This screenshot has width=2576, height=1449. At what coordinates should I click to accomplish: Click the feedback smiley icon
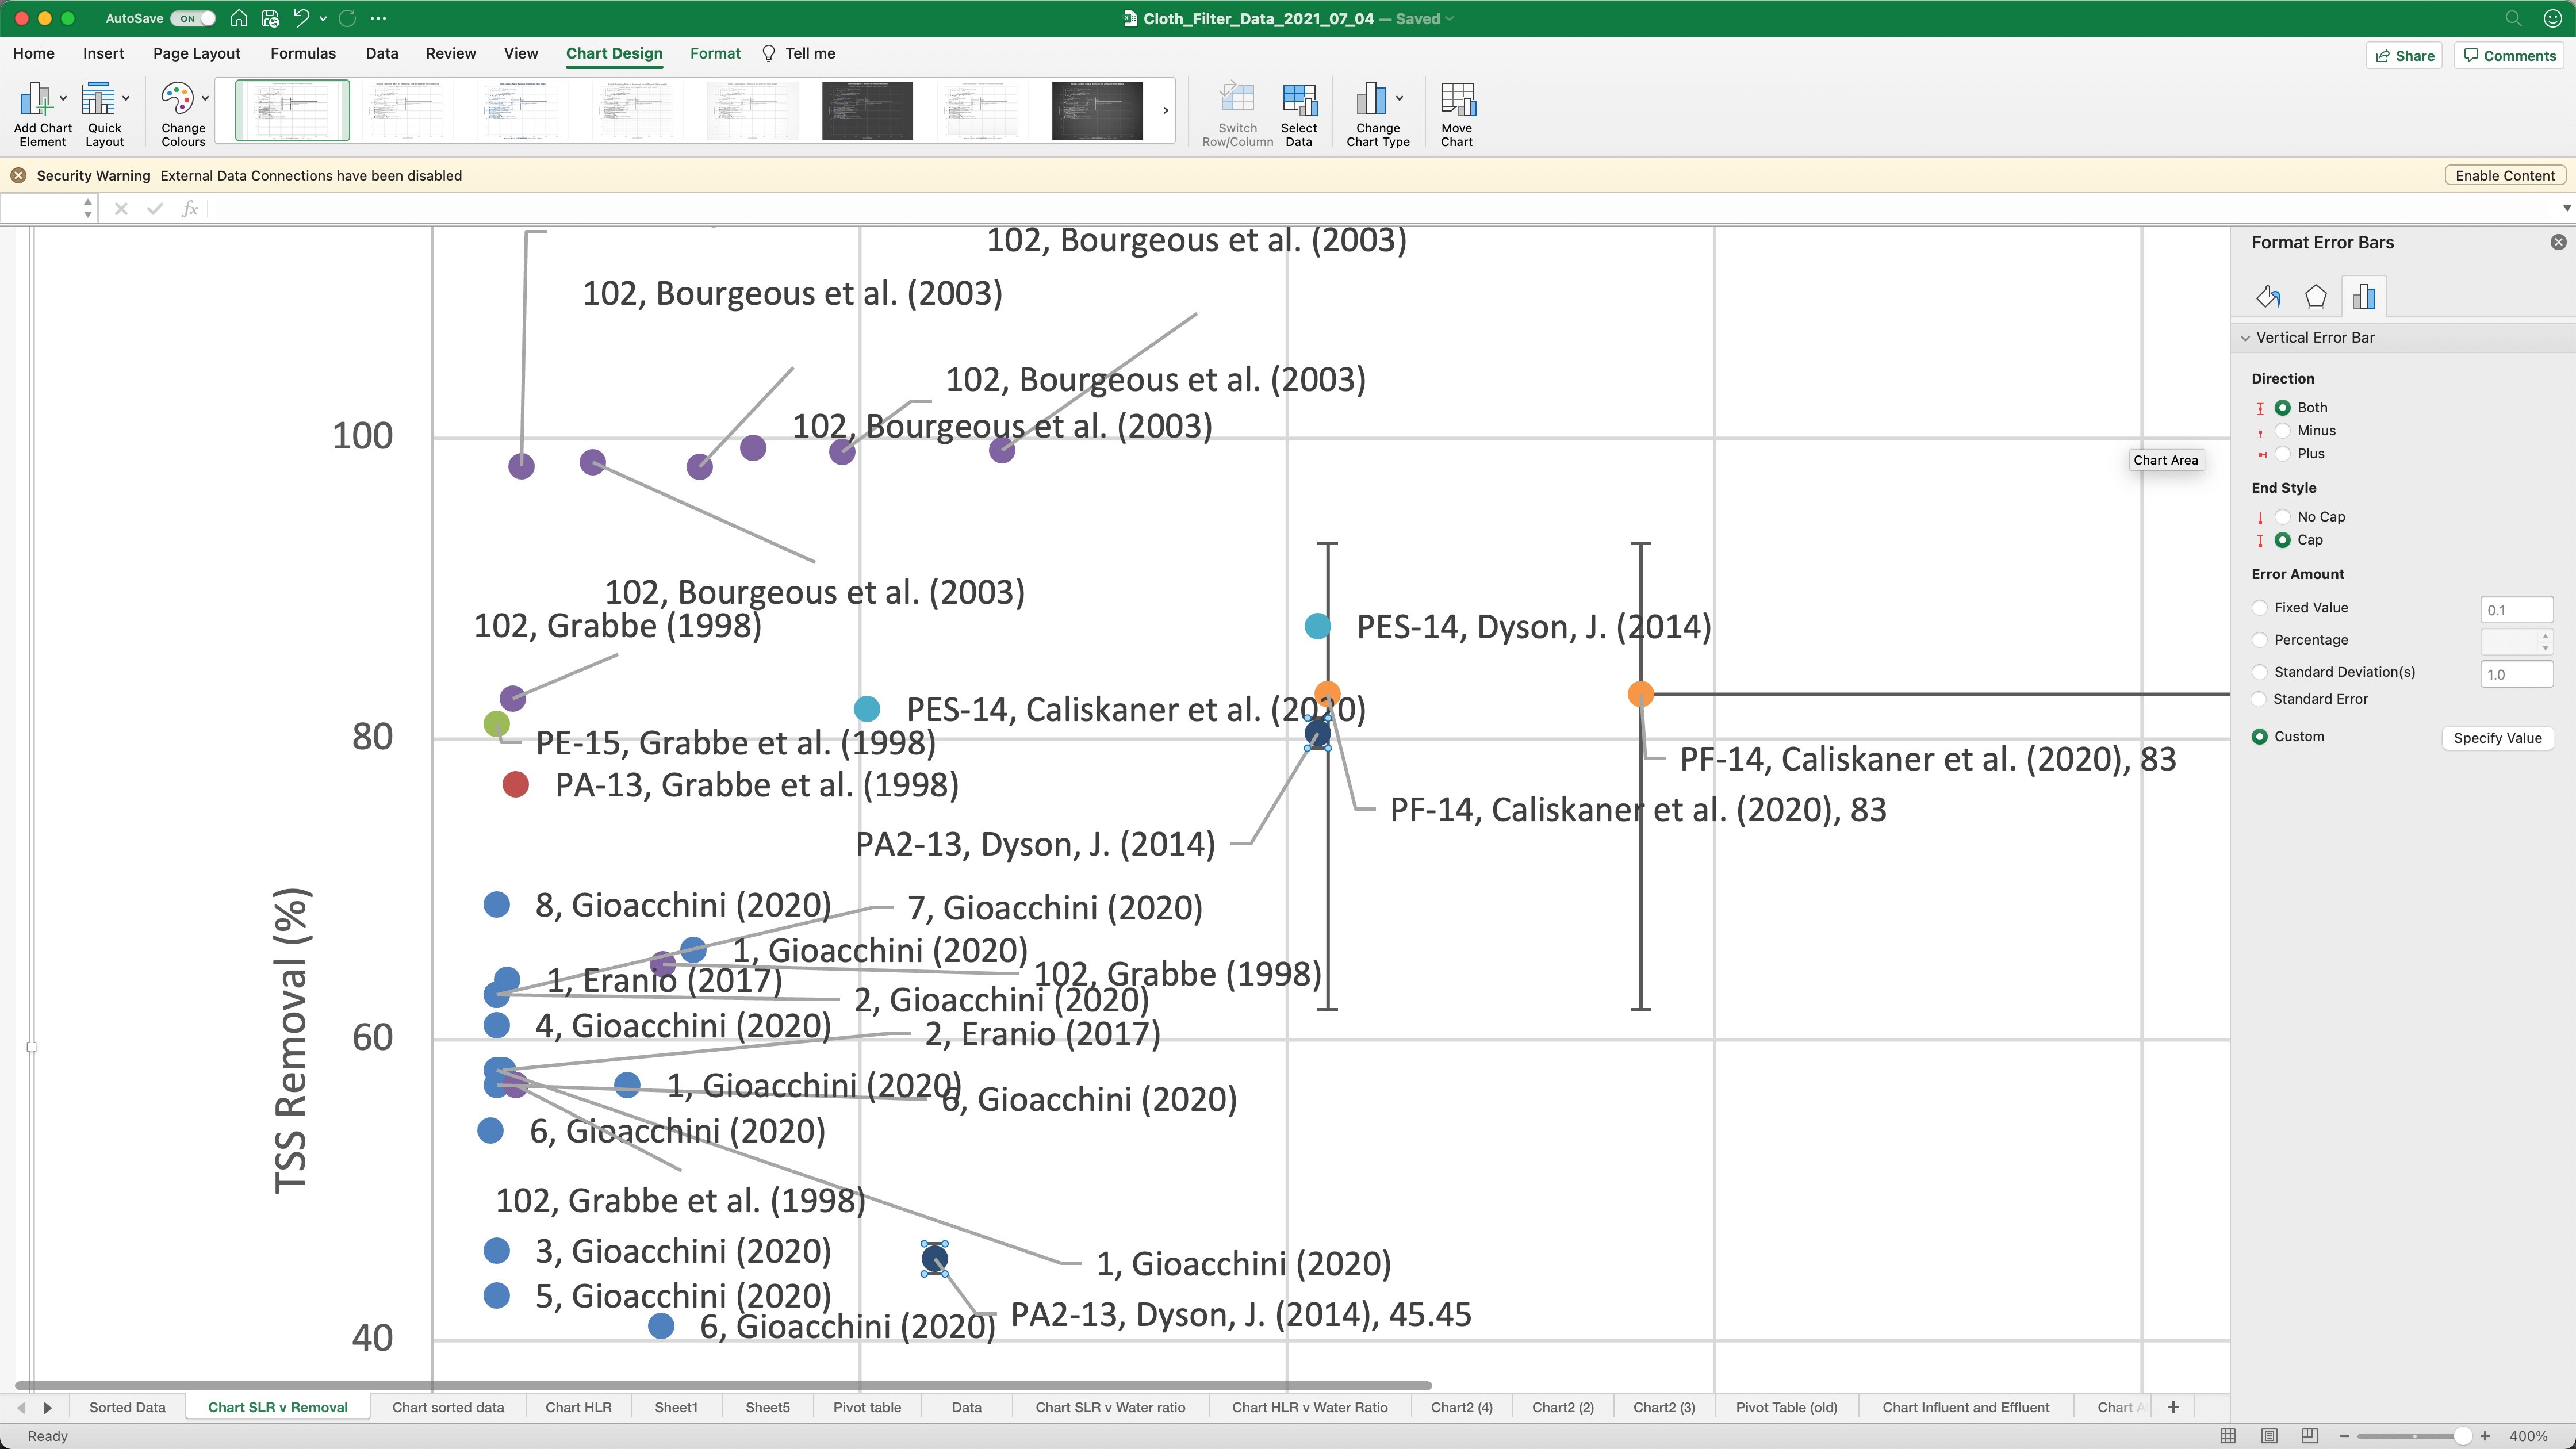coord(2552,18)
